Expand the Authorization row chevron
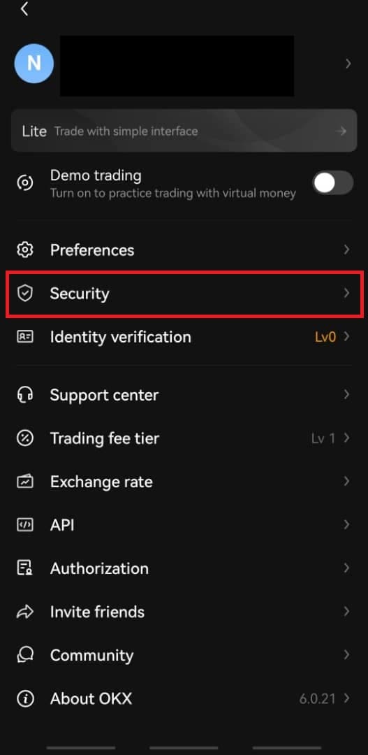The width and height of the screenshot is (368, 755). pos(346,568)
